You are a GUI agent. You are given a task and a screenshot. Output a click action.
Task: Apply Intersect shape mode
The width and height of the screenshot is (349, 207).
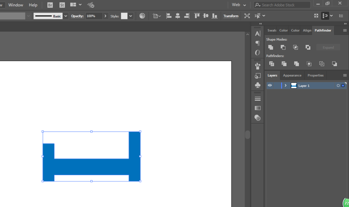point(296,47)
